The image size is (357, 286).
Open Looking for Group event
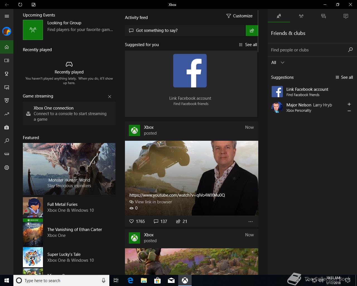coord(69,30)
